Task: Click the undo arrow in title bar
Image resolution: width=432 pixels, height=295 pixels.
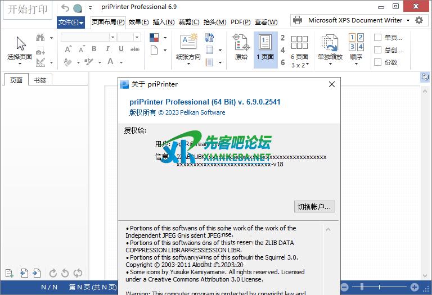Action: pyautogui.click(x=65, y=8)
